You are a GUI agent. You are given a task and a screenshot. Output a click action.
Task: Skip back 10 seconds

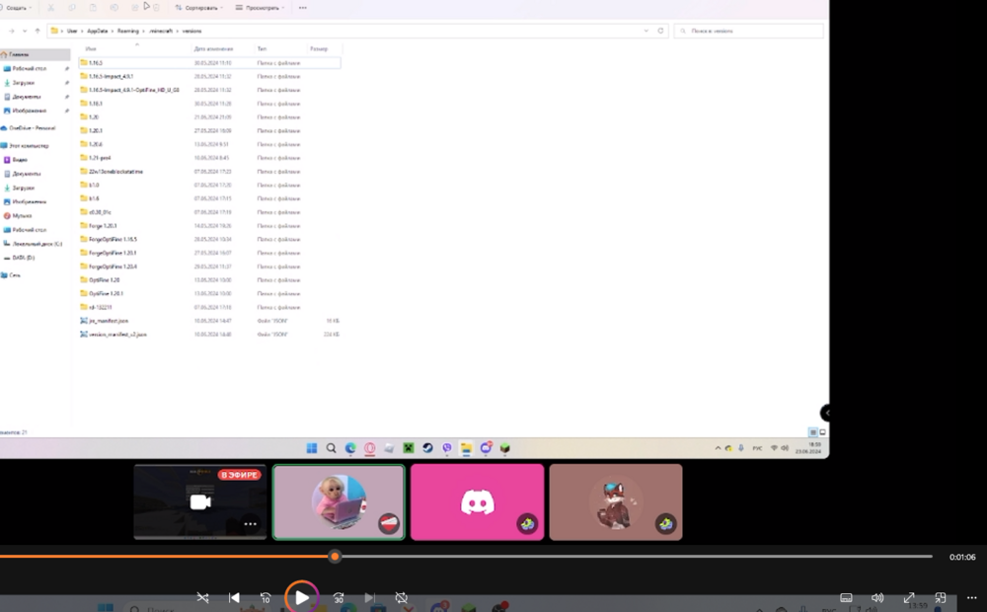266,597
